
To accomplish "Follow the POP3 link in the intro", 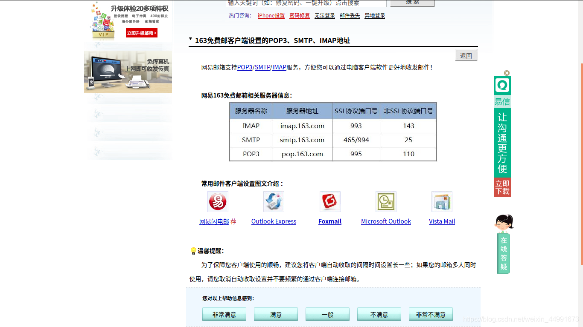I will coord(245,67).
